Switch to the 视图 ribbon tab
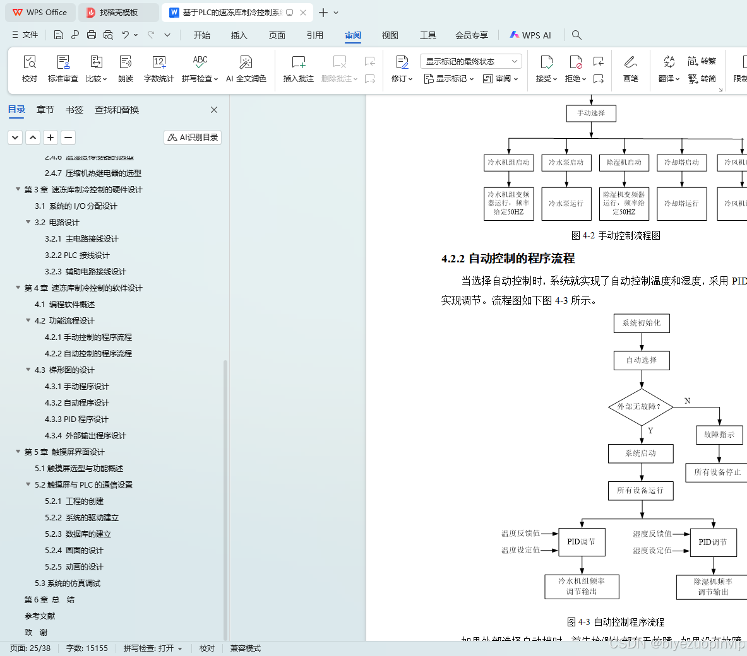Viewport: 747px width, 656px height. pyautogui.click(x=390, y=35)
